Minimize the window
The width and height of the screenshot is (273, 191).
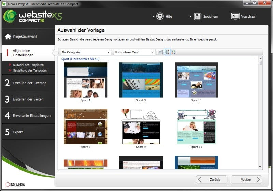247,3
